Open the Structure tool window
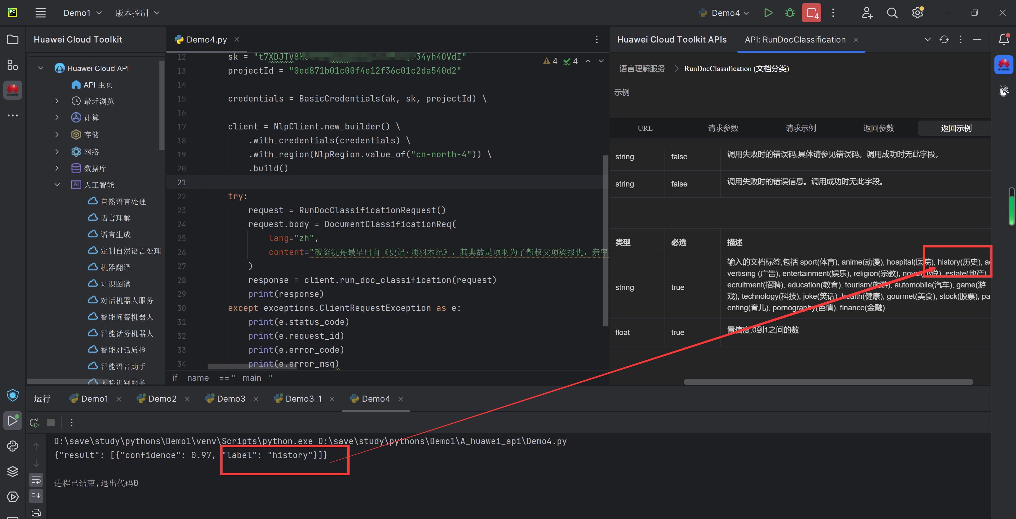The height and width of the screenshot is (519, 1016). pos(13,65)
